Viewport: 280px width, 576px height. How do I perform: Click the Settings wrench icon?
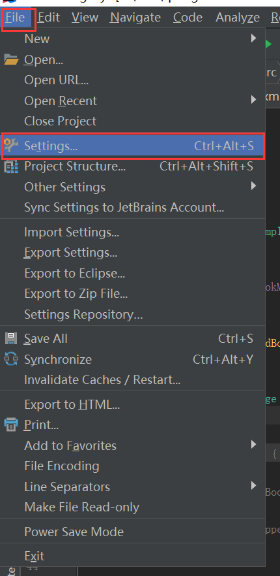[11, 146]
